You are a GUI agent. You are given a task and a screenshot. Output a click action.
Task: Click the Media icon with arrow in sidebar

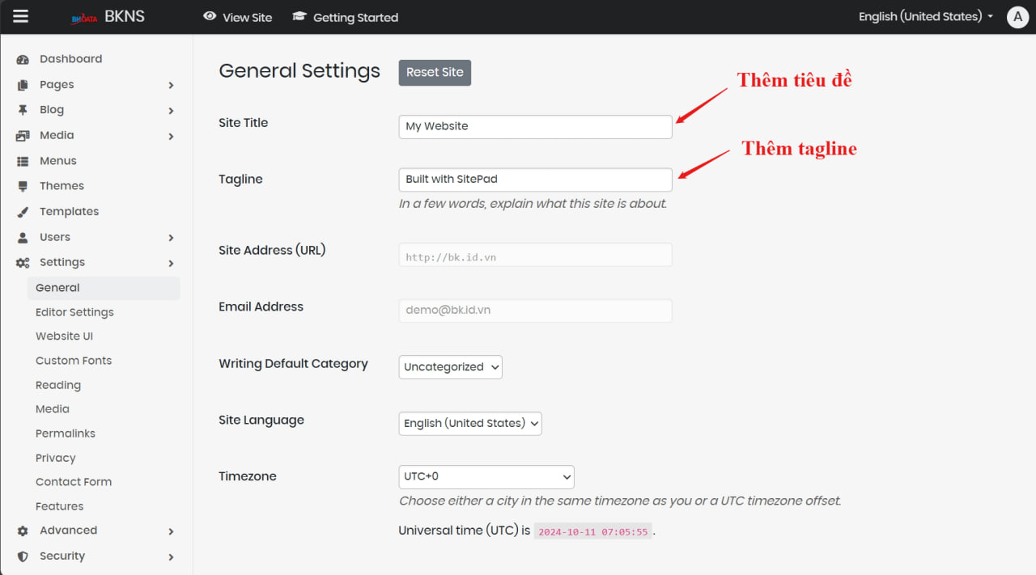coord(23,136)
